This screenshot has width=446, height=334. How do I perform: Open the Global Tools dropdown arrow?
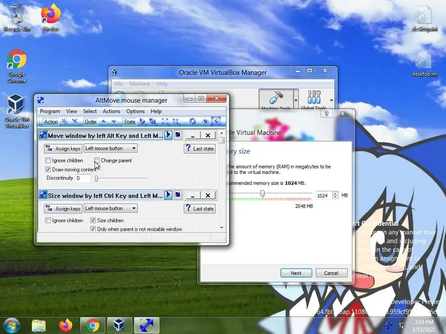pos(331,100)
